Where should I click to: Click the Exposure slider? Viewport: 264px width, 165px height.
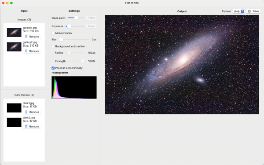[75, 26]
